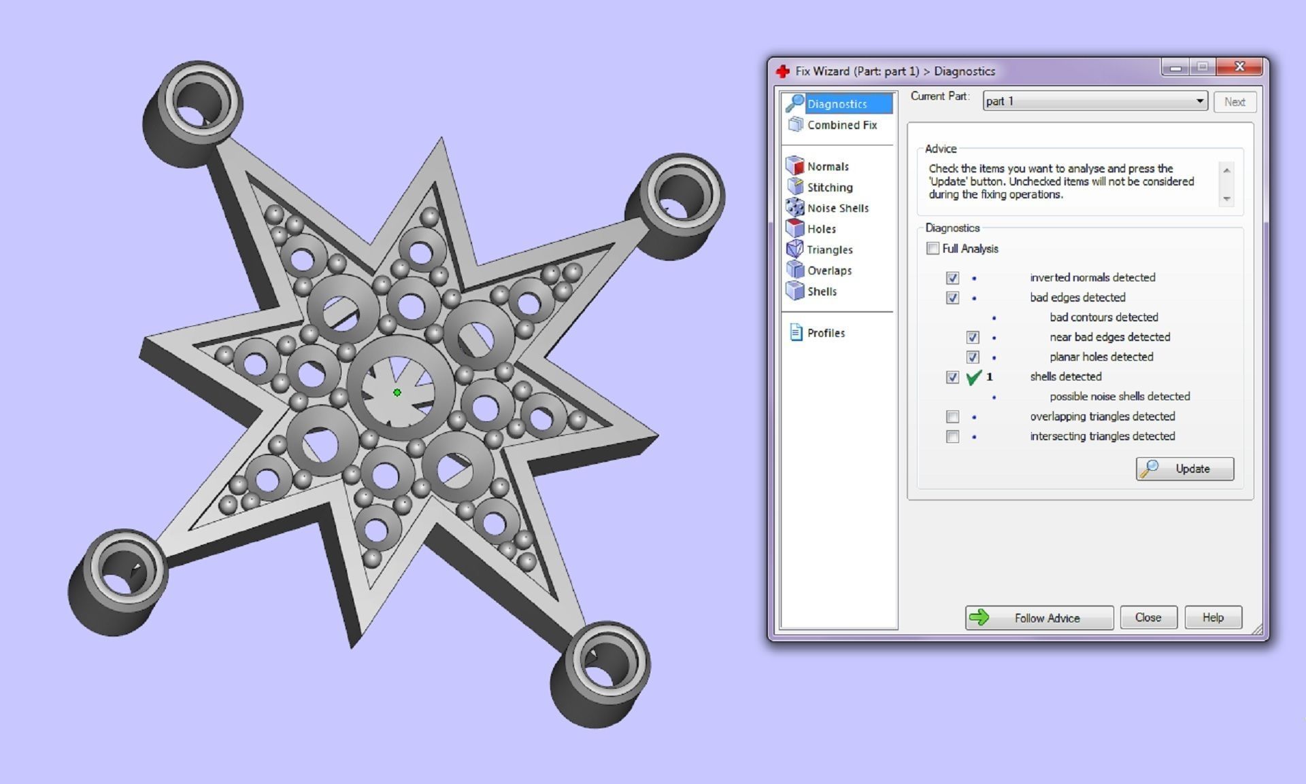1306x784 pixels.
Task: Open the Profiles document icon
Action: tap(796, 332)
